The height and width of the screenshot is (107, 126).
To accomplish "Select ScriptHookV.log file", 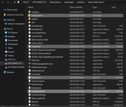I will (x=38, y=95).
